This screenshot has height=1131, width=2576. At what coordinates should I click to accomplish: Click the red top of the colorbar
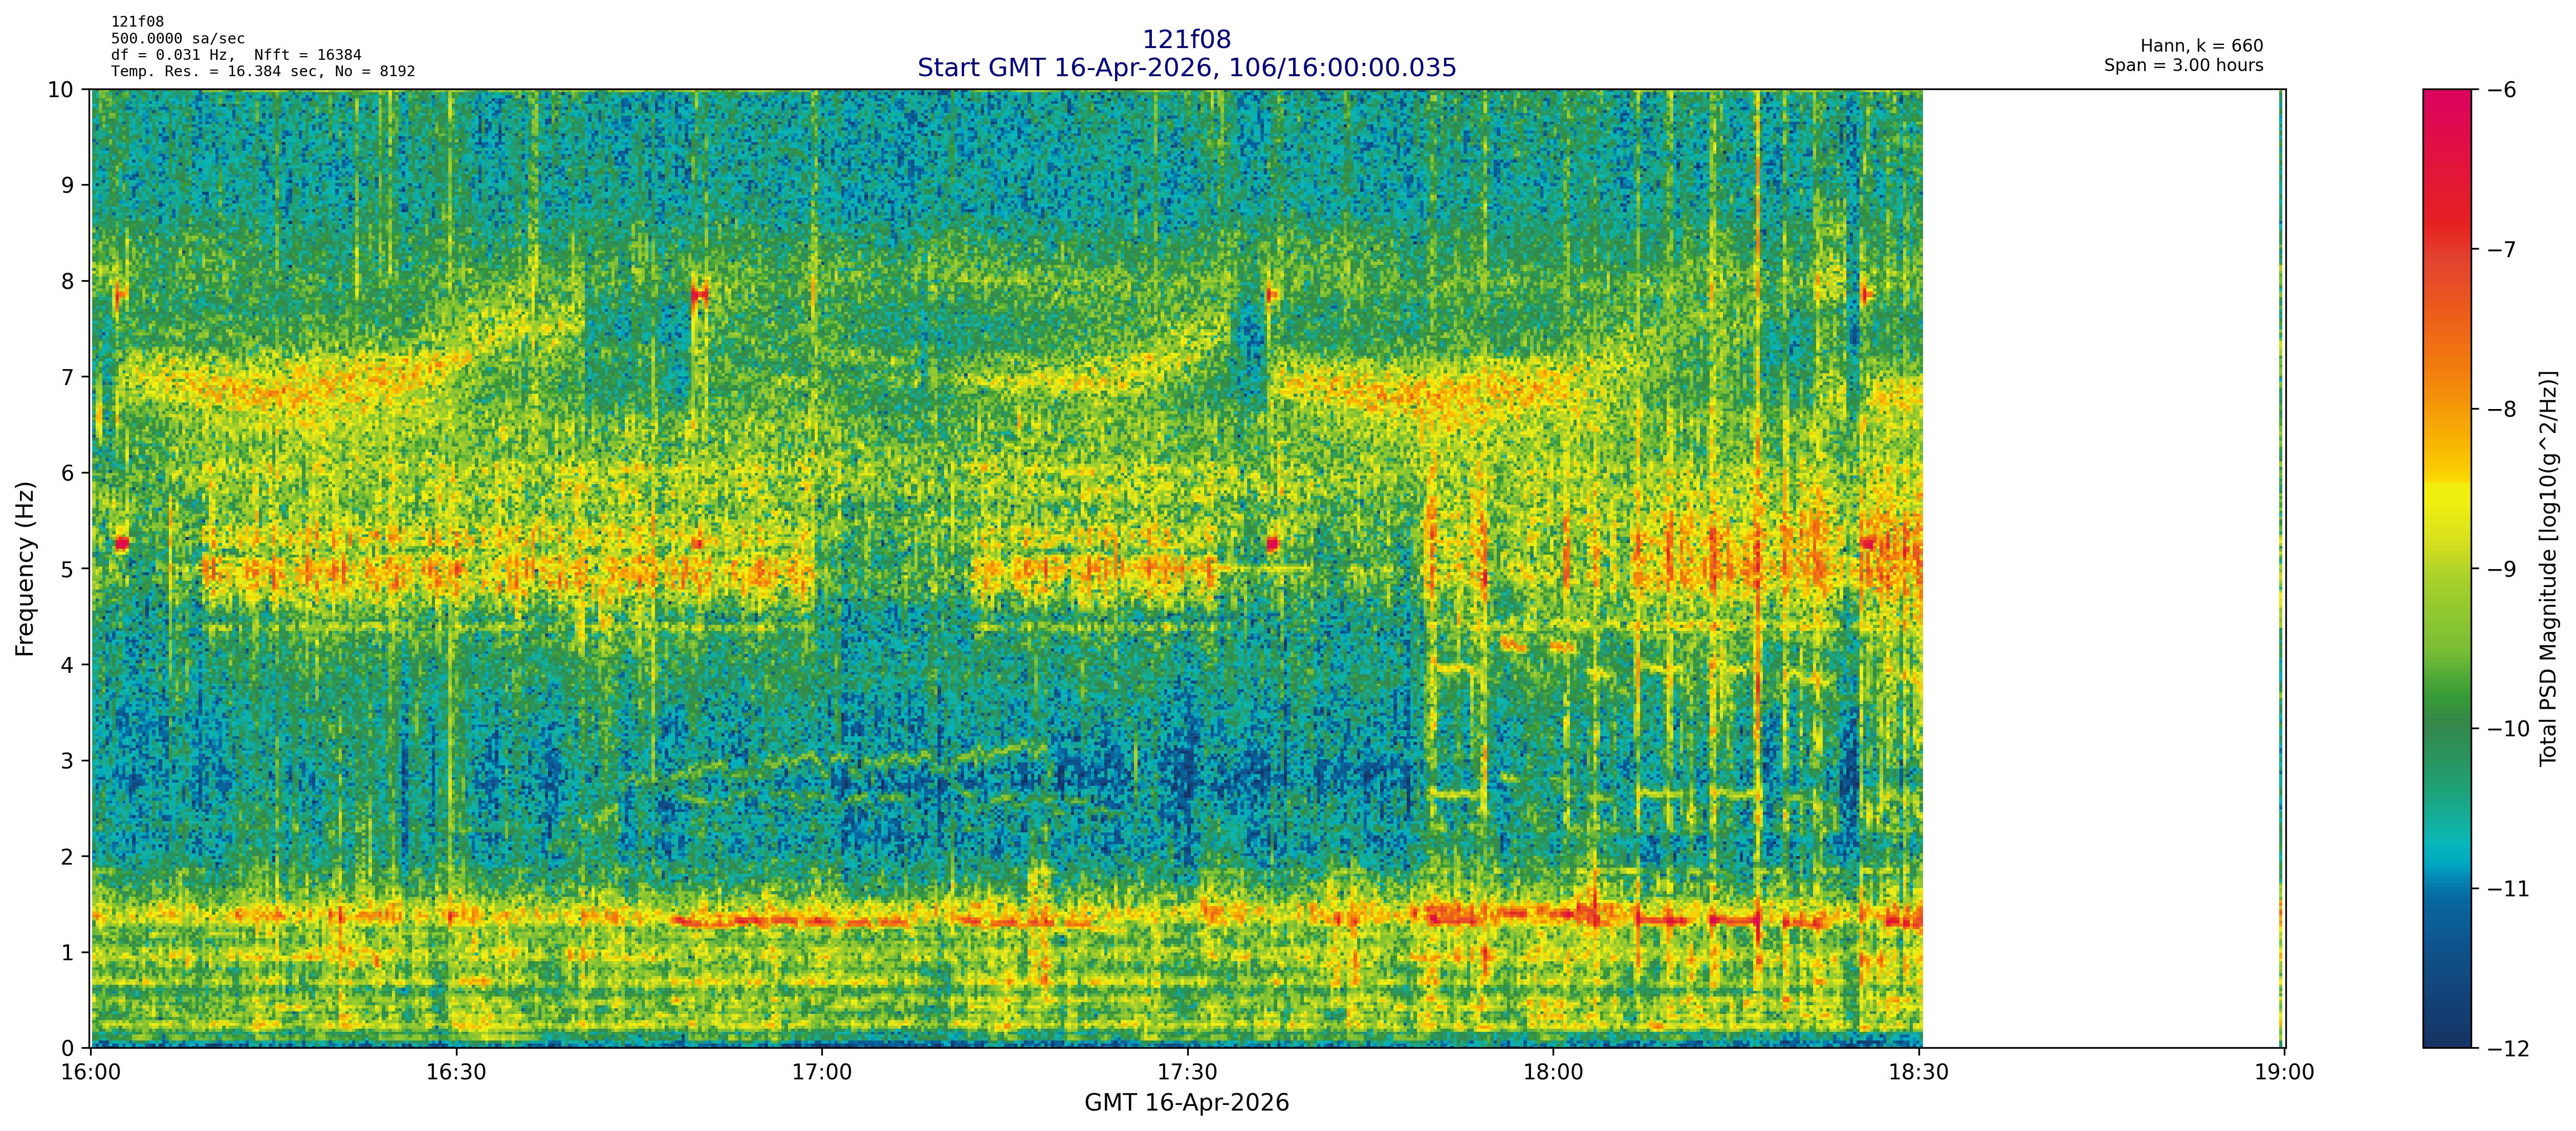click(x=2446, y=105)
